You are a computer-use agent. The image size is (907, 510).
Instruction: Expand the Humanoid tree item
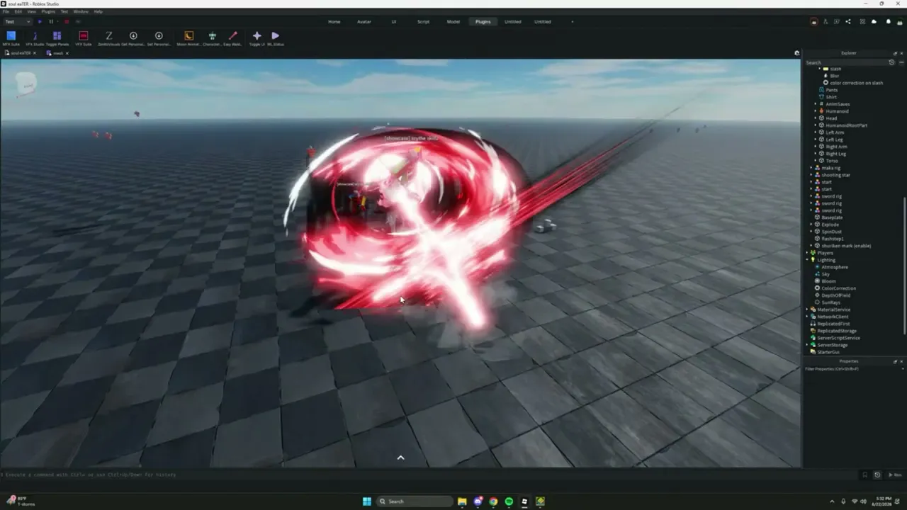816,111
